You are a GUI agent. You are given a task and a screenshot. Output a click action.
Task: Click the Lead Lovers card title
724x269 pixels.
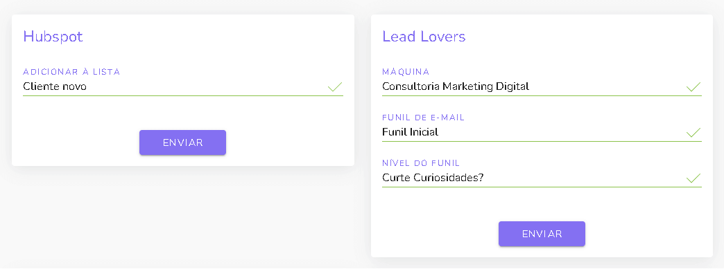point(424,37)
